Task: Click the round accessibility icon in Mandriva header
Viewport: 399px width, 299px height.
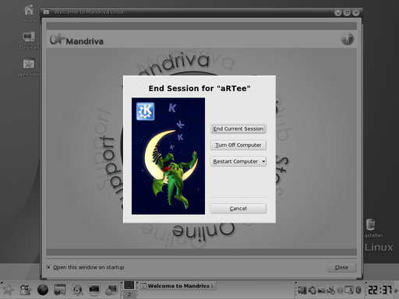Action: click(x=347, y=39)
